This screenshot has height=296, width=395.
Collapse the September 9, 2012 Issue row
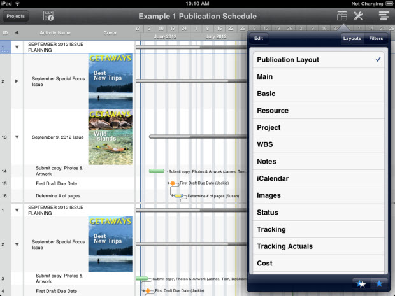[x=17, y=137]
